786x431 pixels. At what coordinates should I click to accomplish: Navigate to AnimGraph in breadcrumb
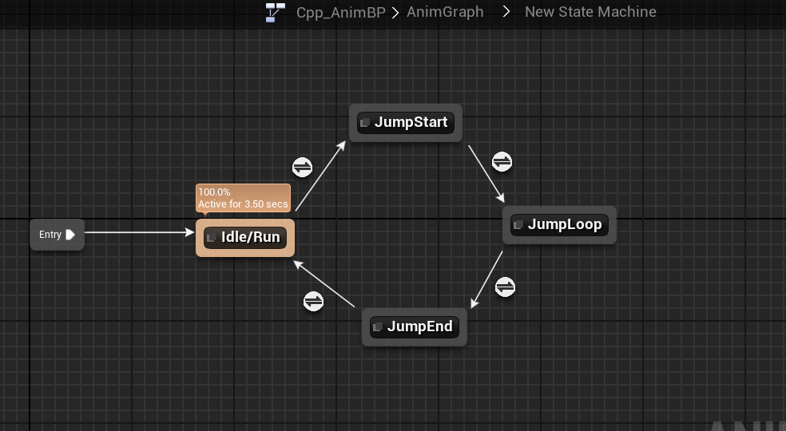(445, 12)
